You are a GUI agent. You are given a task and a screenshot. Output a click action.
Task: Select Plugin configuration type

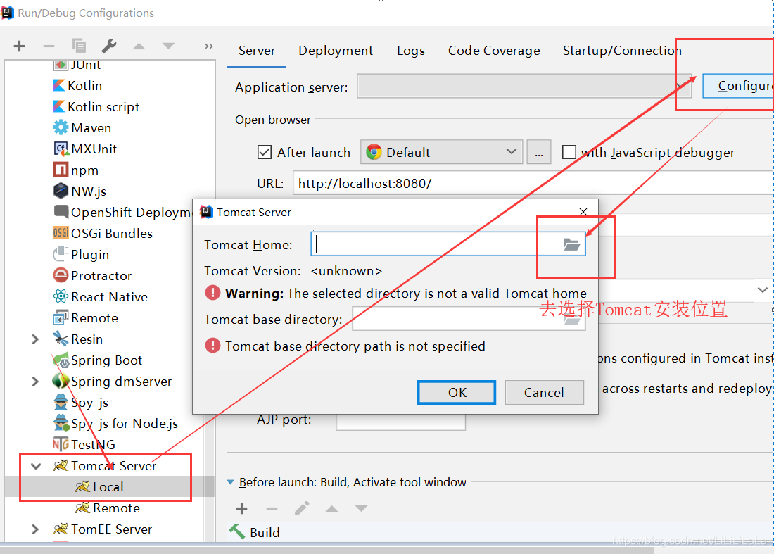click(x=81, y=254)
